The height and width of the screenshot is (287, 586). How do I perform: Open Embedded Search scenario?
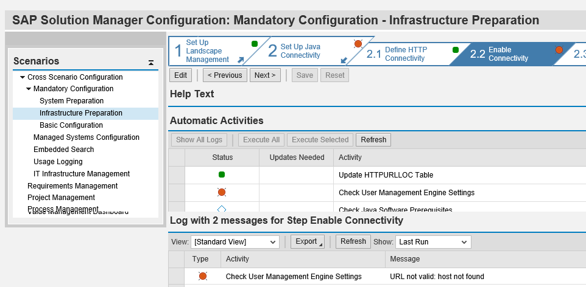pyautogui.click(x=63, y=150)
